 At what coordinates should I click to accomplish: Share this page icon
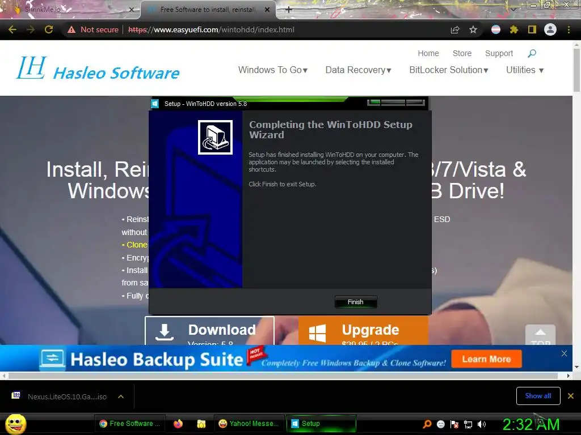coord(455,29)
